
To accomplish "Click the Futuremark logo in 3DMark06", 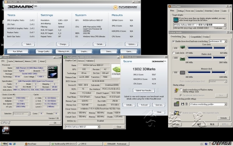I will tap(125, 7).
